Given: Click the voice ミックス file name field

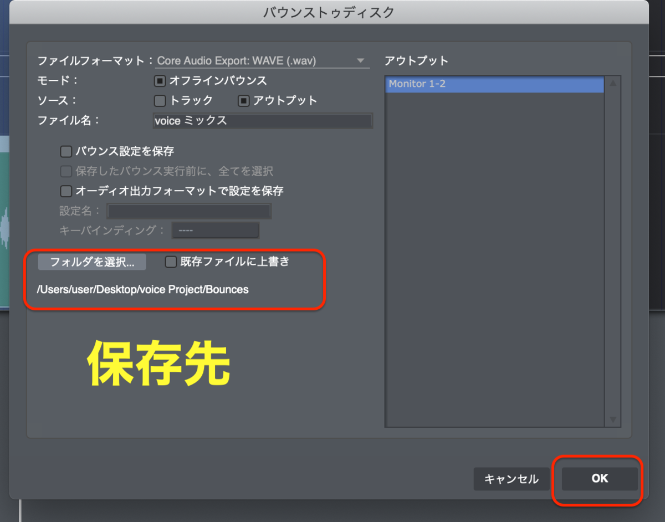Looking at the screenshot, I should (x=263, y=121).
